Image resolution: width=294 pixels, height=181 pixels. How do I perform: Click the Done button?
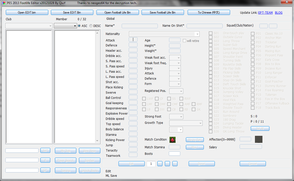[x=202, y=164]
